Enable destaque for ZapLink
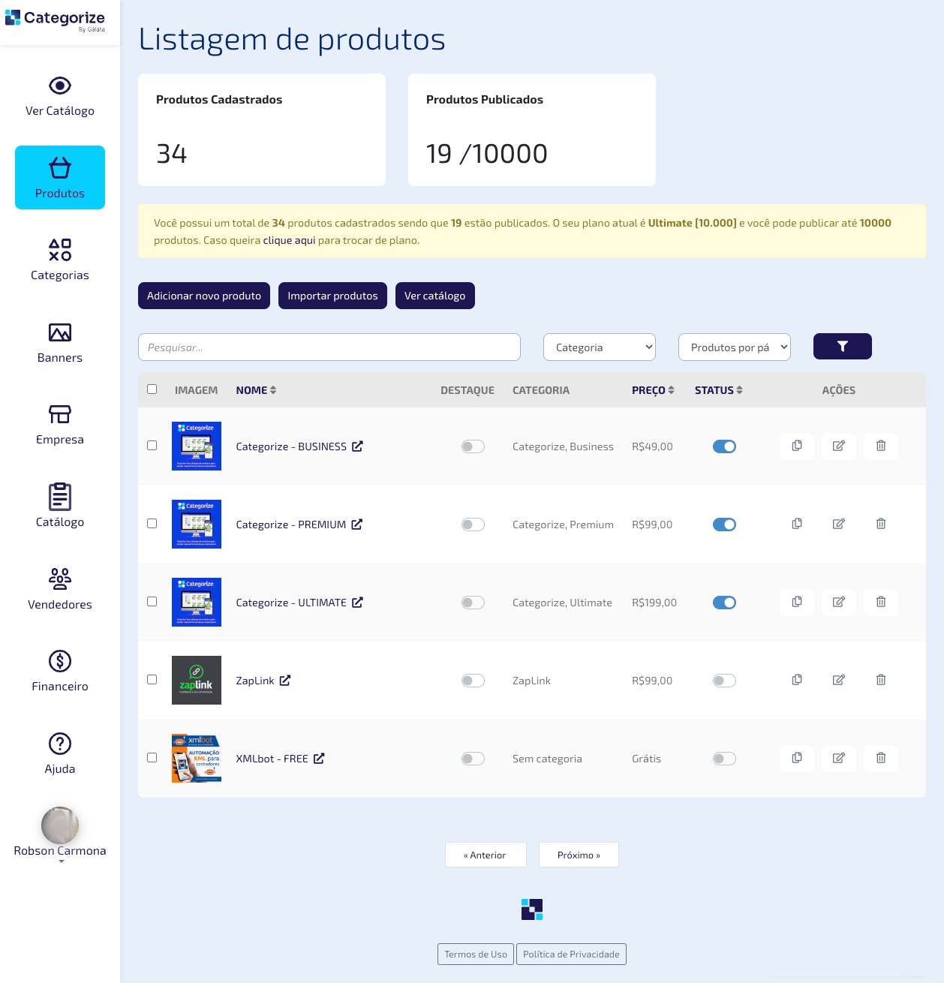 [473, 681]
